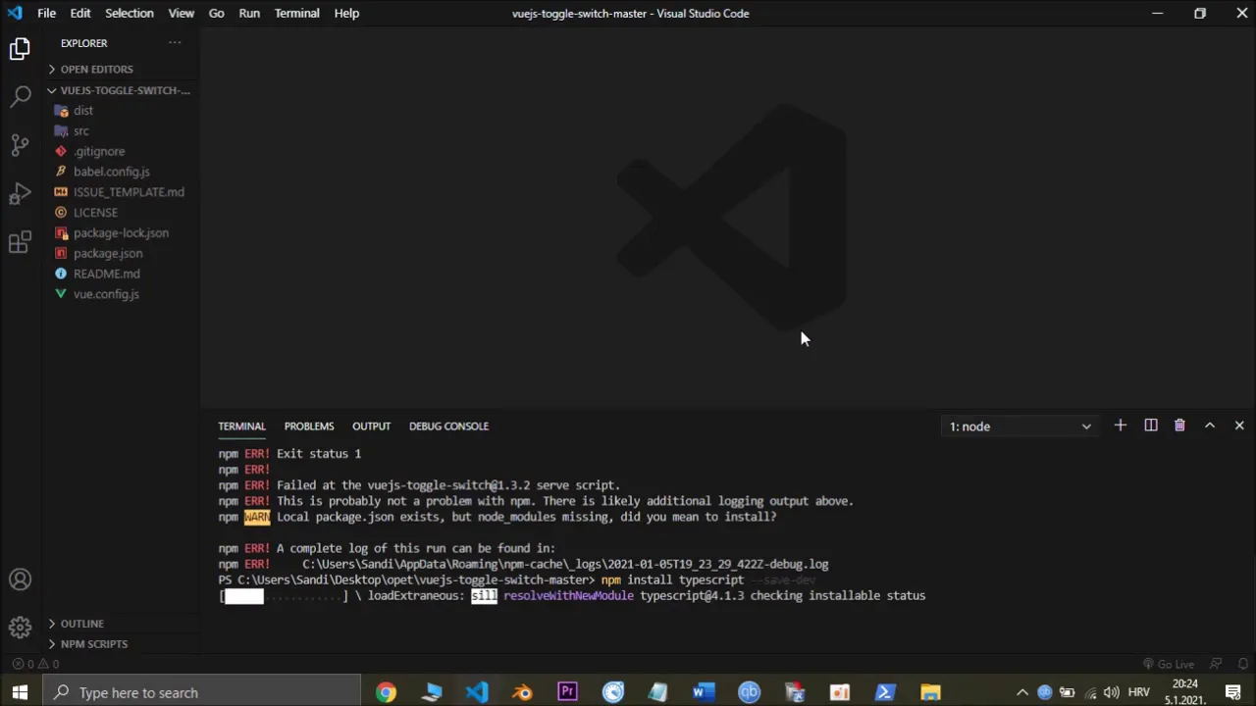Maximize the terminal panel size
1256x706 pixels.
click(x=1210, y=426)
